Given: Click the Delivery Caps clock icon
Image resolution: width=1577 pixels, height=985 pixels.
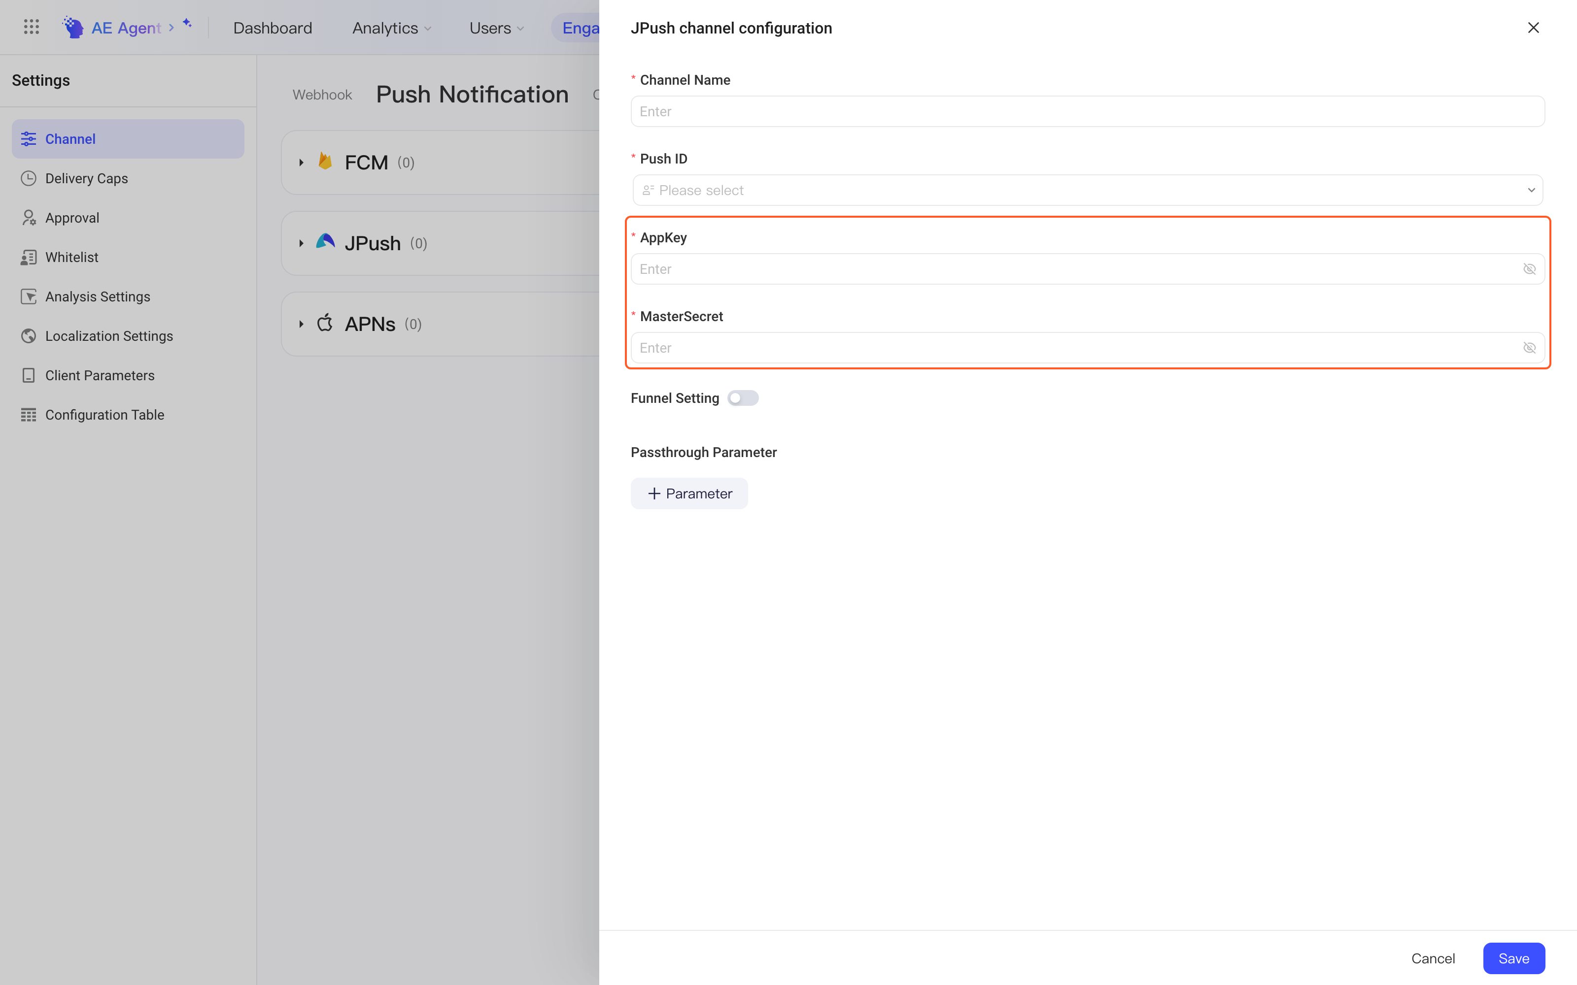Looking at the screenshot, I should click(x=29, y=178).
